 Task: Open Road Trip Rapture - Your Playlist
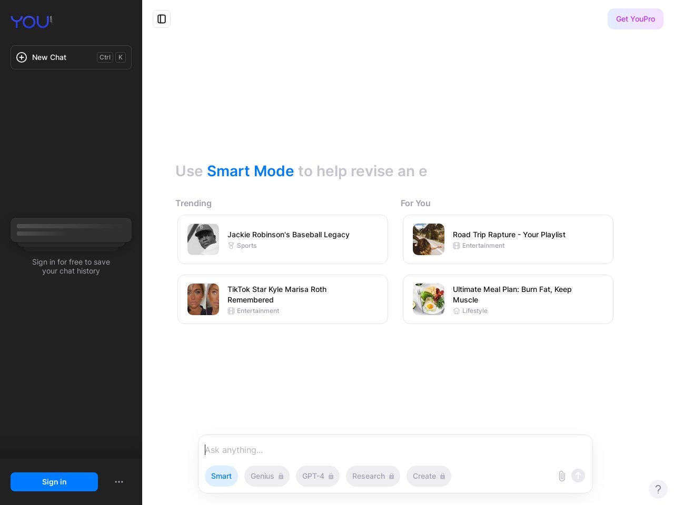508,239
